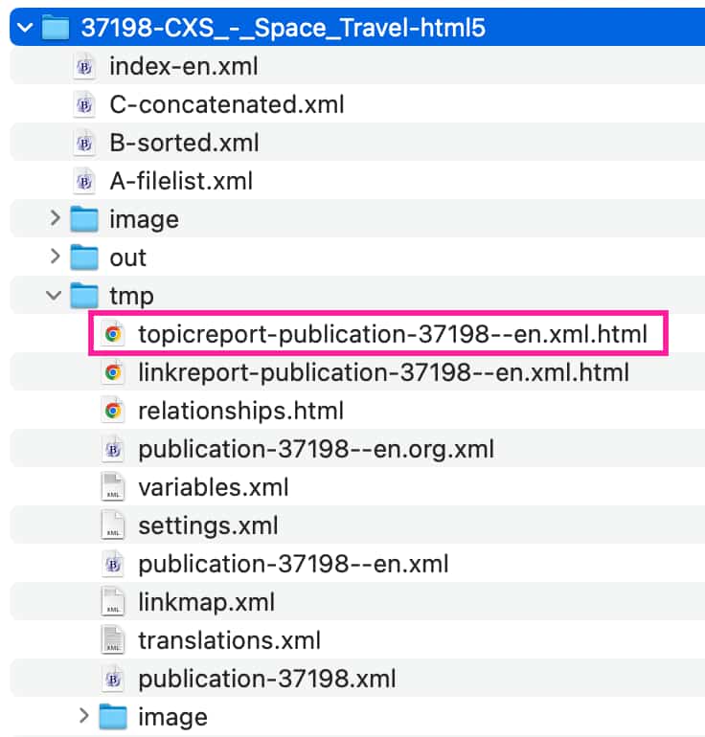705x737 pixels.
Task: Select the linkmap.xml file
Action: (206, 602)
